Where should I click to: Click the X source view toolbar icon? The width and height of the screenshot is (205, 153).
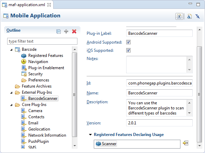coord(179,16)
